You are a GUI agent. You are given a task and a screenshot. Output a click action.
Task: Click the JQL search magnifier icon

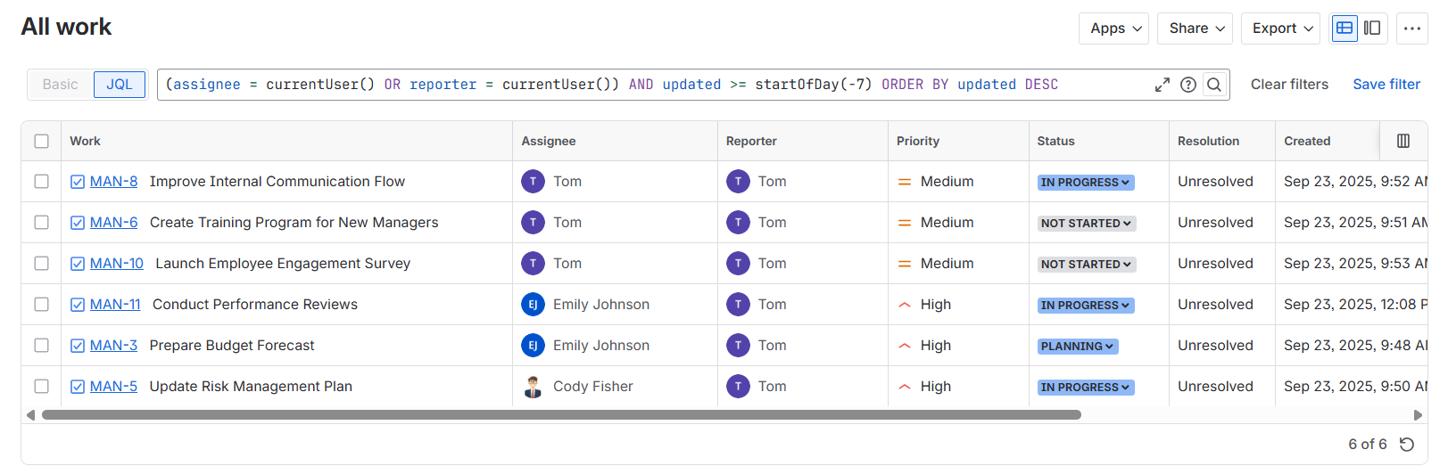click(1213, 85)
